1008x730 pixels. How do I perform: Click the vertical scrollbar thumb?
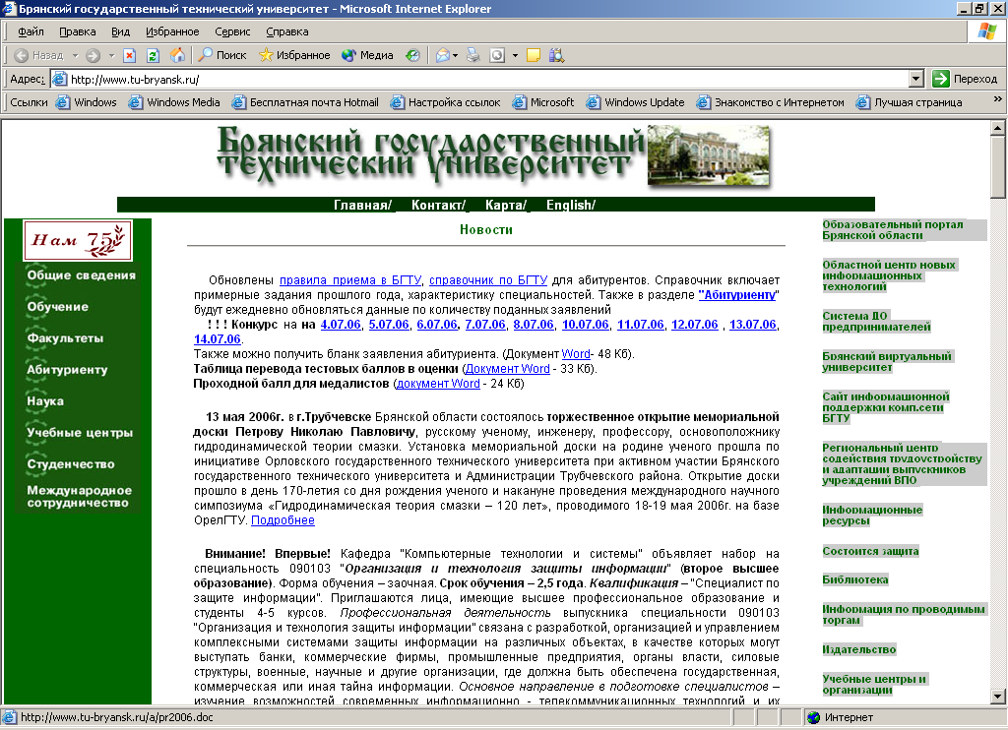click(x=998, y=167)
